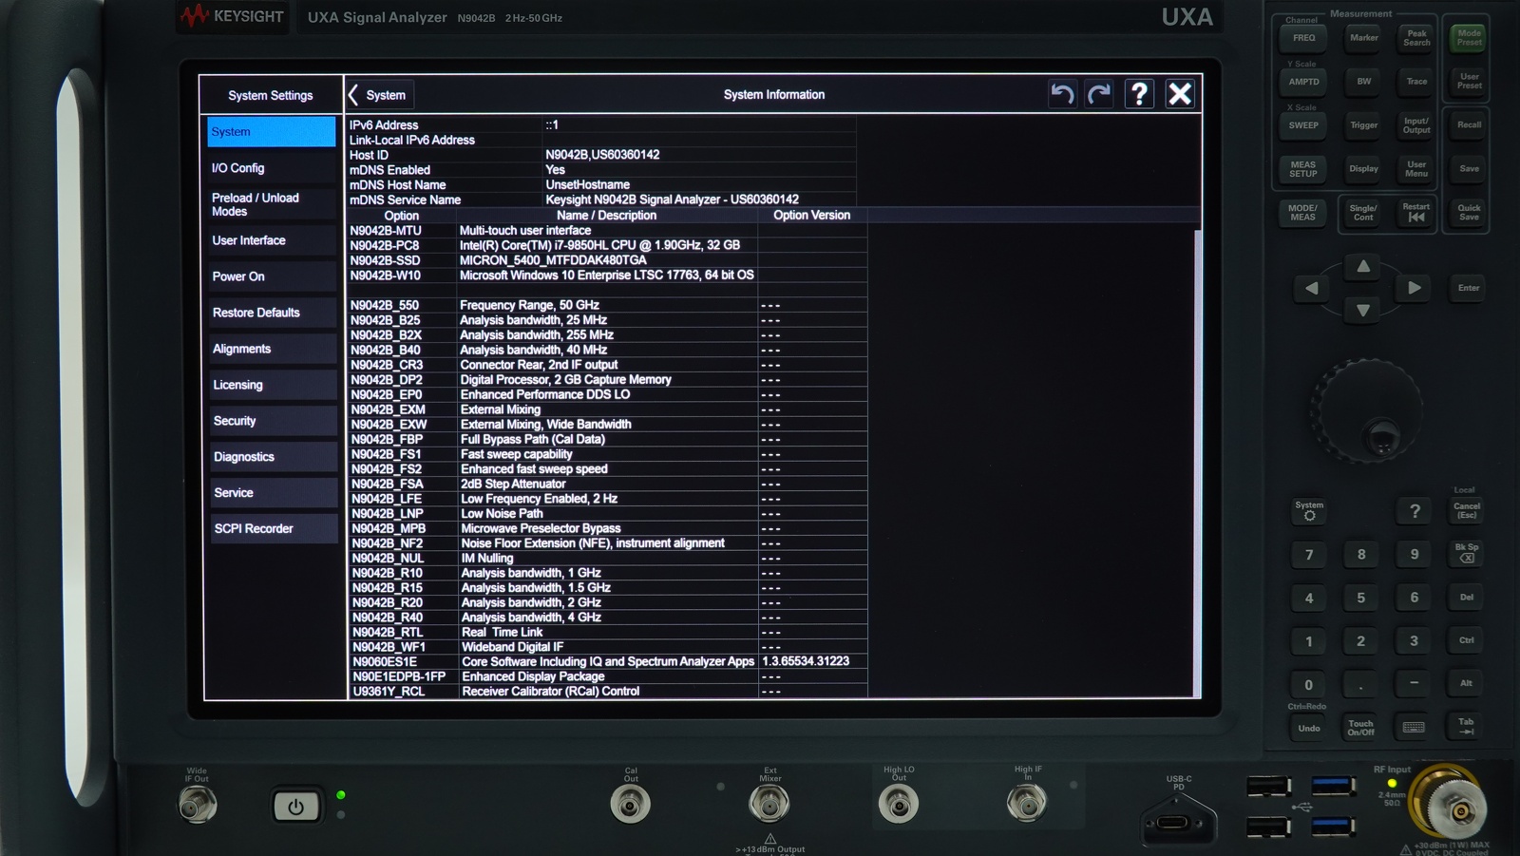Viewport: 1520px width, 856px height.
Task: Hit the down arrow navigation key
Action: 1363,310
